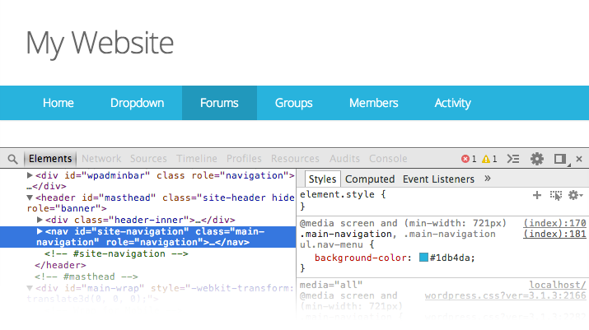Open the (index):170 source link
Screen dimensions: 589x330
click(554, 223)
